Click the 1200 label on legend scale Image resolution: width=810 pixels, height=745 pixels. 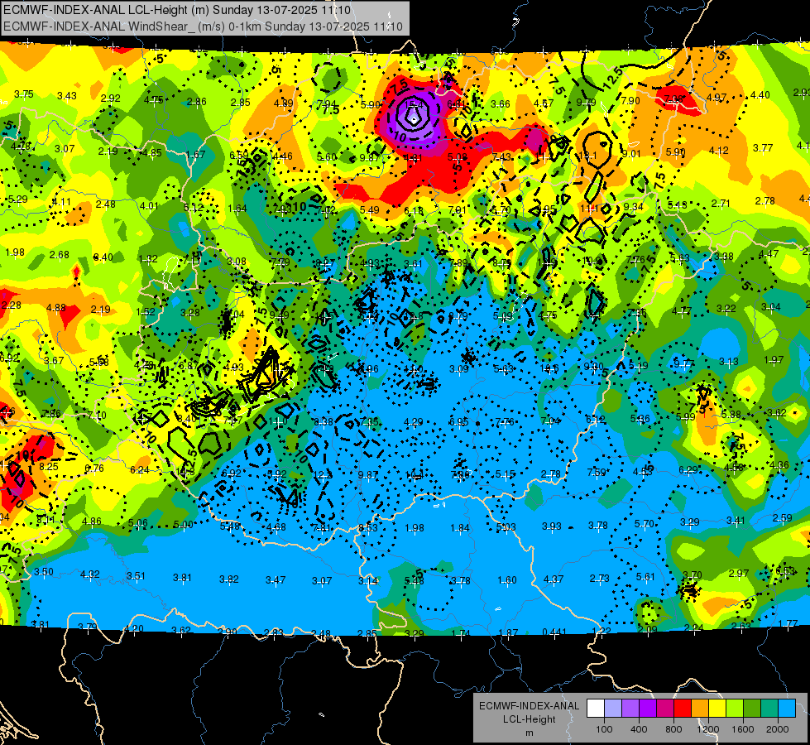click(x=707, y=729)
